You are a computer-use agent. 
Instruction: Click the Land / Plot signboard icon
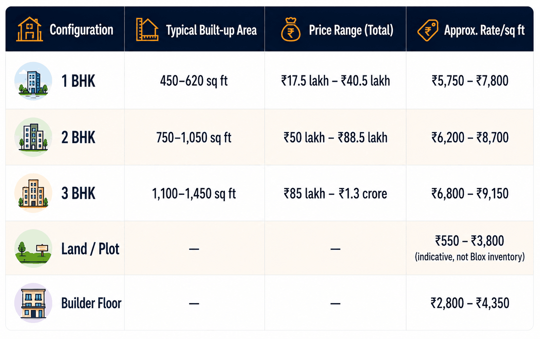[33, 249]
